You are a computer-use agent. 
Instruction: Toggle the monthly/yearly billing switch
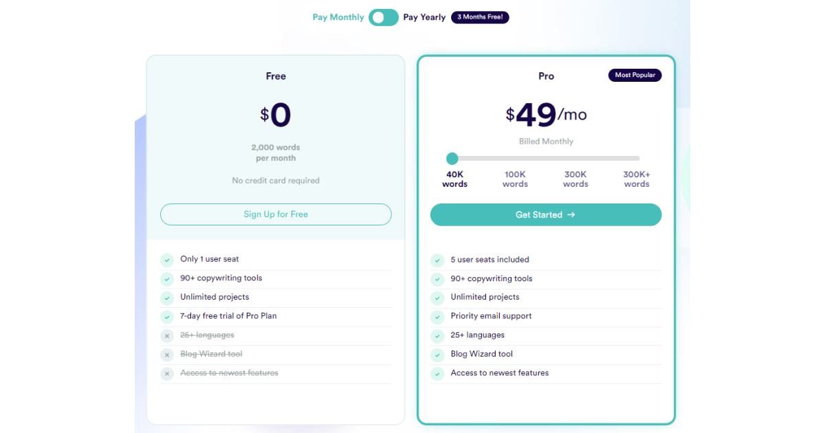[x=383, y=17]
